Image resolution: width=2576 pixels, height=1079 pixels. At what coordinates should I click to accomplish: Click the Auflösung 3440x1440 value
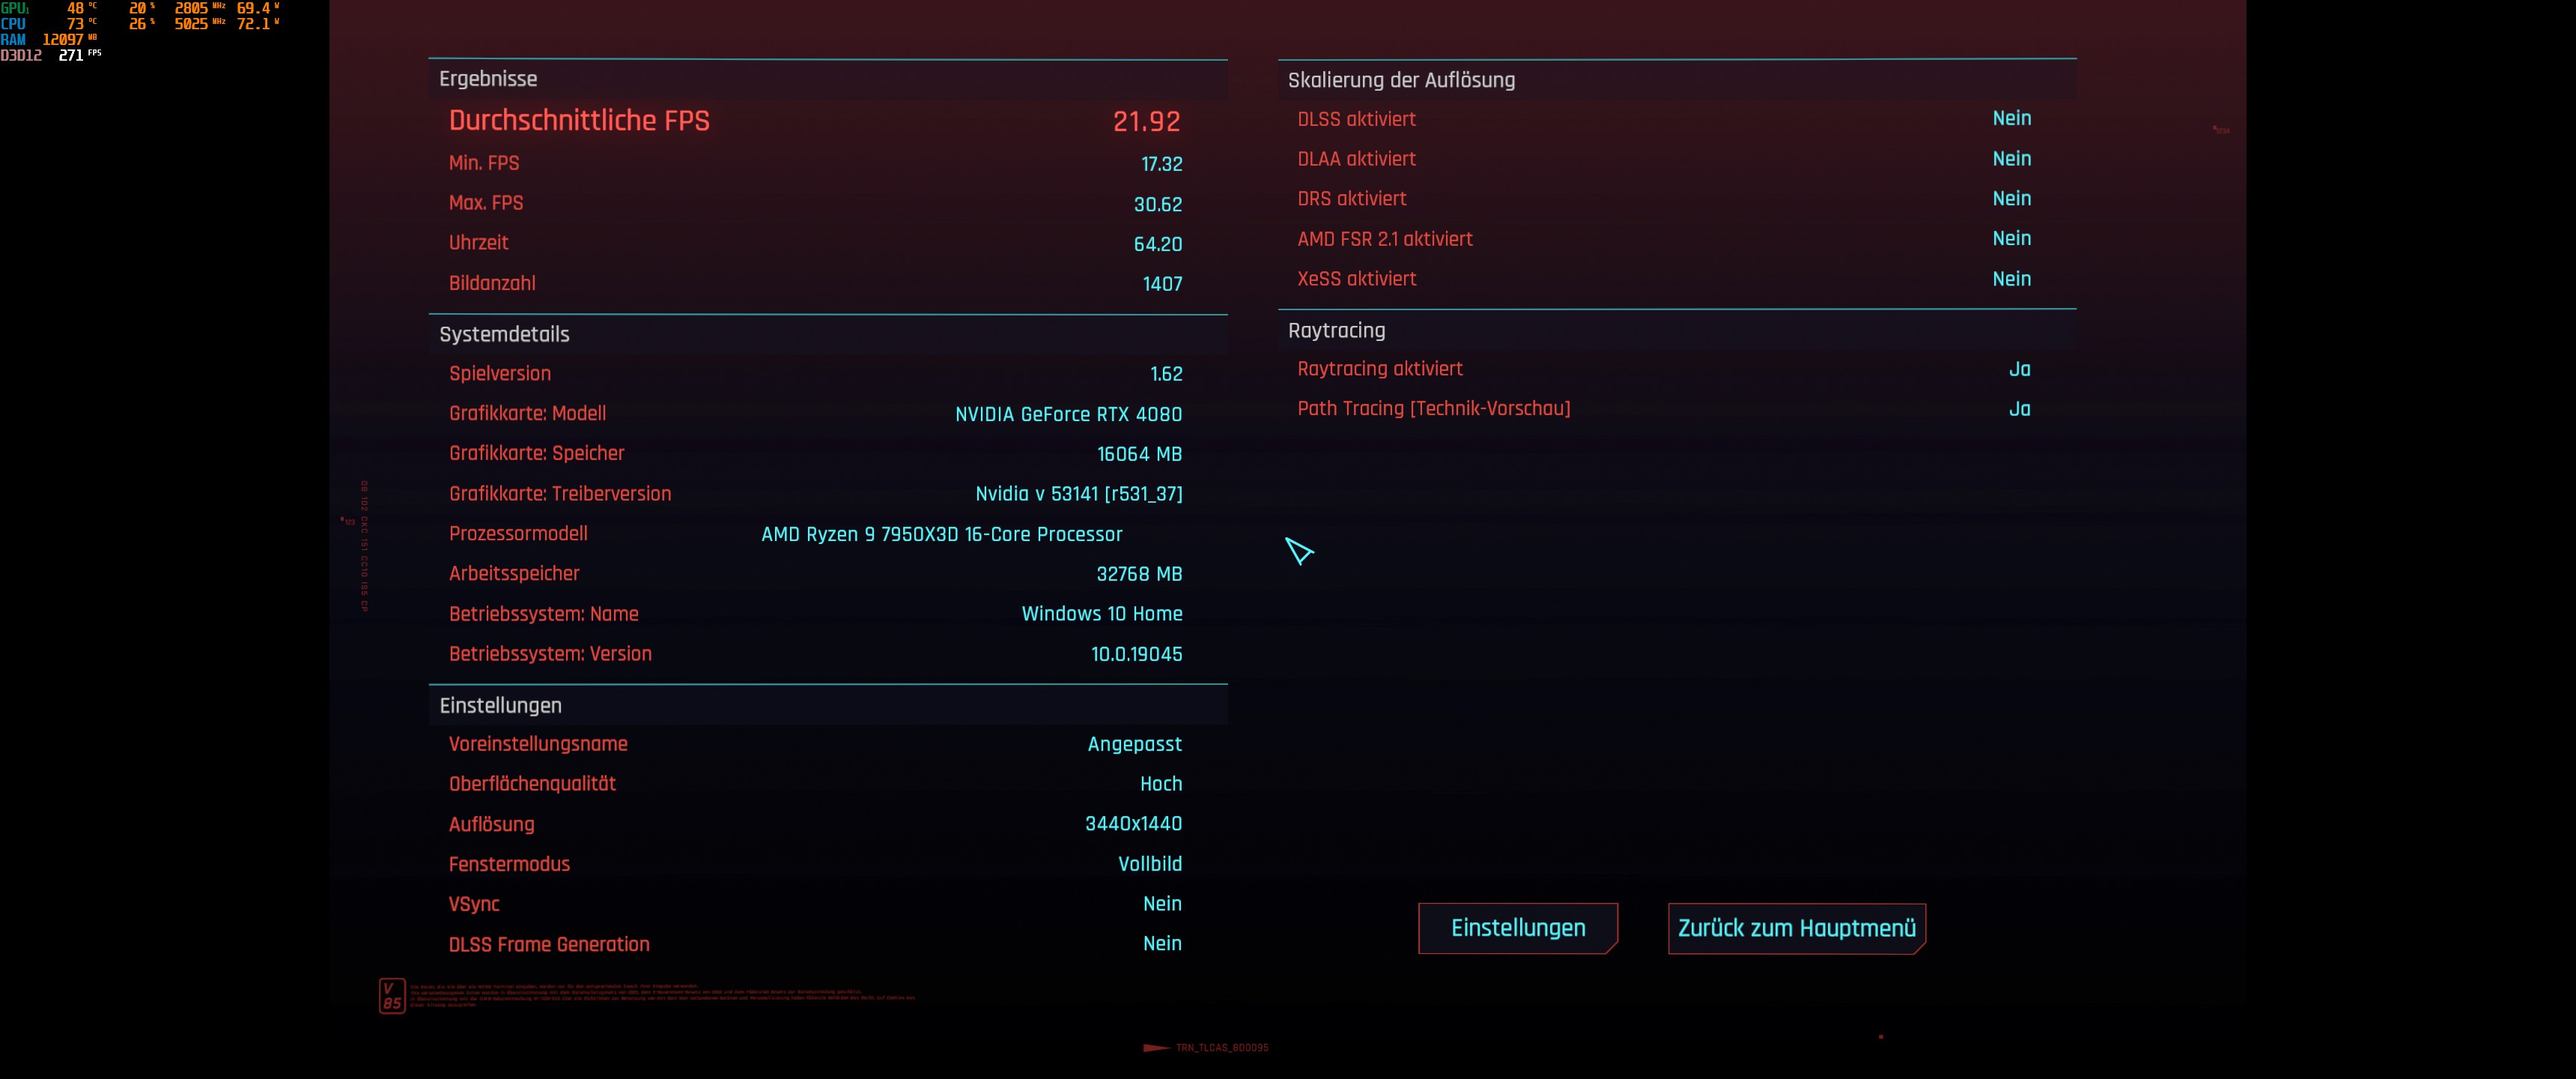pyautogui.click(x=1133, y=823)
